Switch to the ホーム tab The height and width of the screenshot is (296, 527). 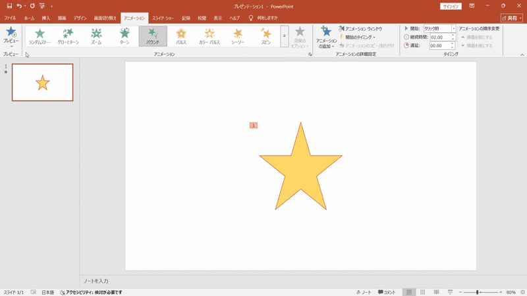pos(29,18)
